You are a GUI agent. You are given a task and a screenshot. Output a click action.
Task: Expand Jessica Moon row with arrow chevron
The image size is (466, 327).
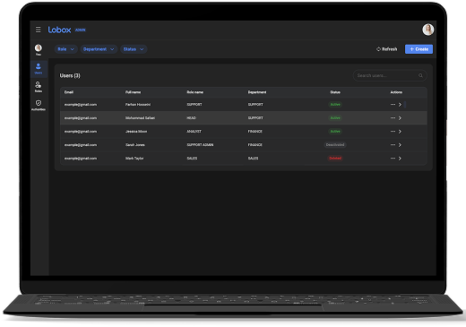pos(400,132)
